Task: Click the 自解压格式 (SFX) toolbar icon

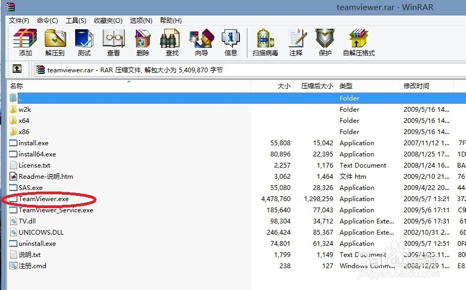Action: click(x=359, y=38)
